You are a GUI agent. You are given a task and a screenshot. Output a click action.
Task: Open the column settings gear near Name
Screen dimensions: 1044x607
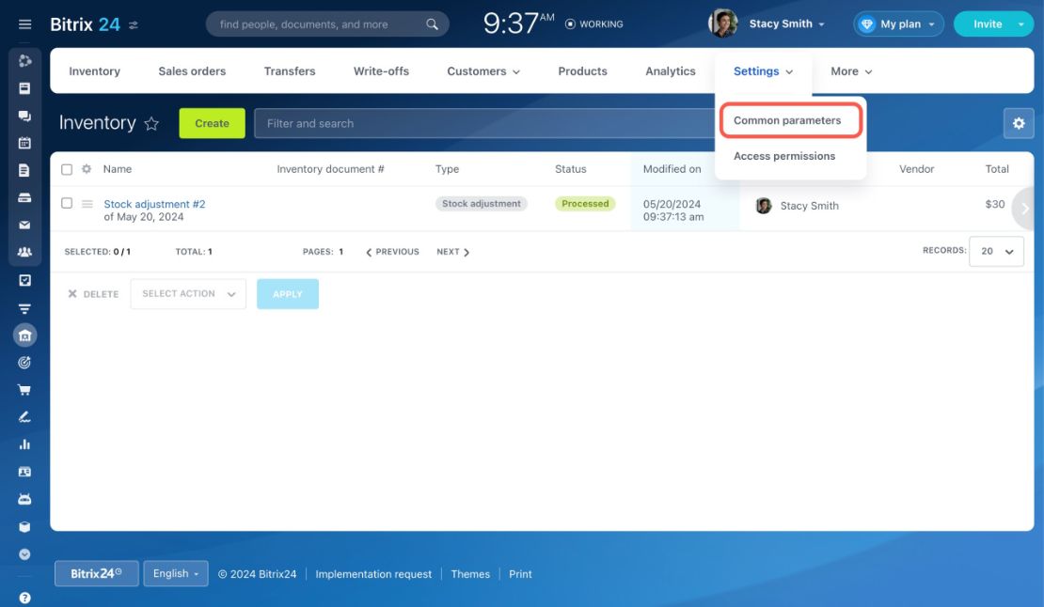coord(87,169)
